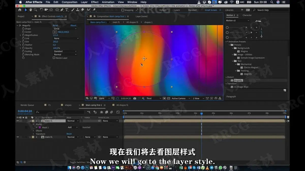
Task: Pick the Eraser tool
Action: (82, 10)
